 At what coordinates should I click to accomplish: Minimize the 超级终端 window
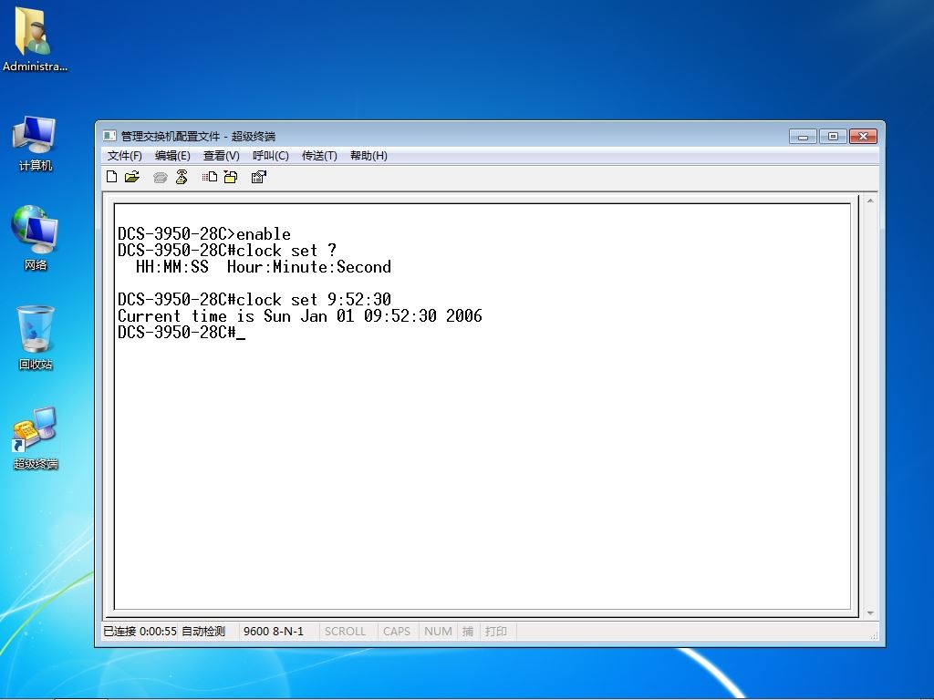803,137
